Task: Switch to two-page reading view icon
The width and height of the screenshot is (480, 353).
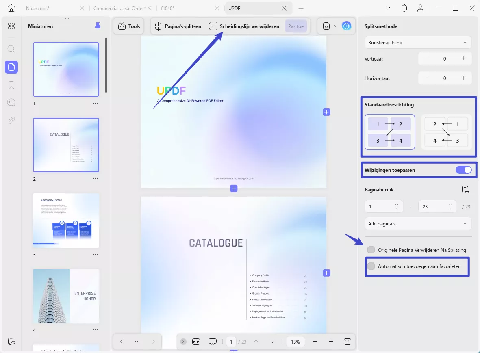Action: 196,342
